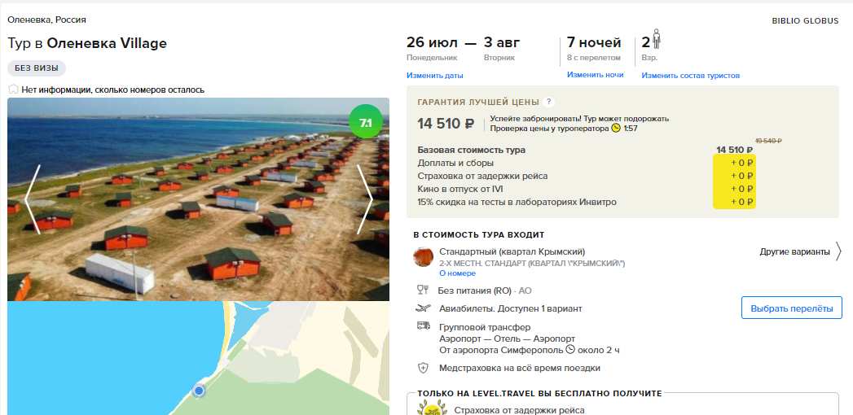Image resolution: width=853 pixels, height=415 pixels.
Task: Show the previous hotel photo with left arrow
Action: (x=32, y=199)
